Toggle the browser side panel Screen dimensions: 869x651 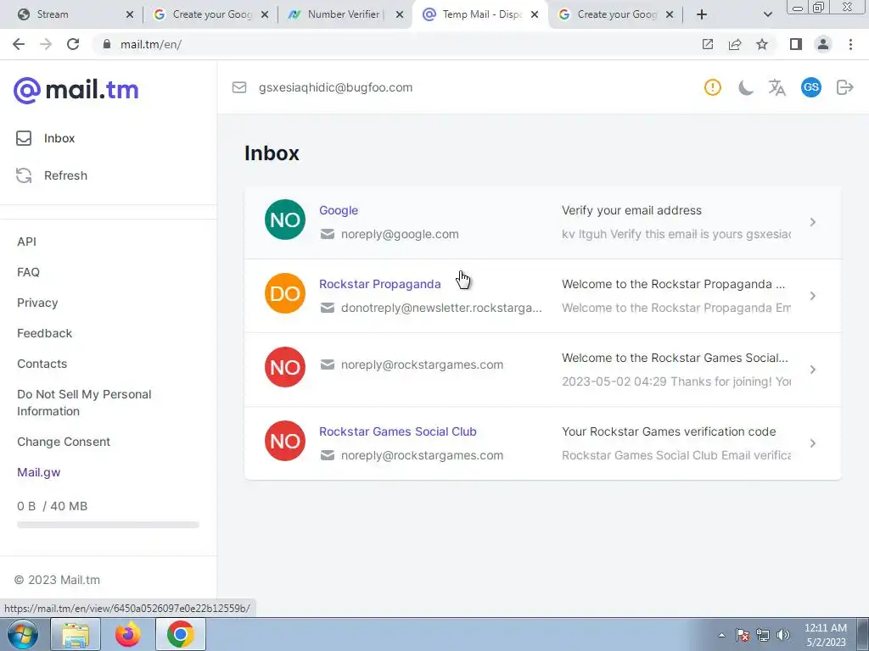796,44
